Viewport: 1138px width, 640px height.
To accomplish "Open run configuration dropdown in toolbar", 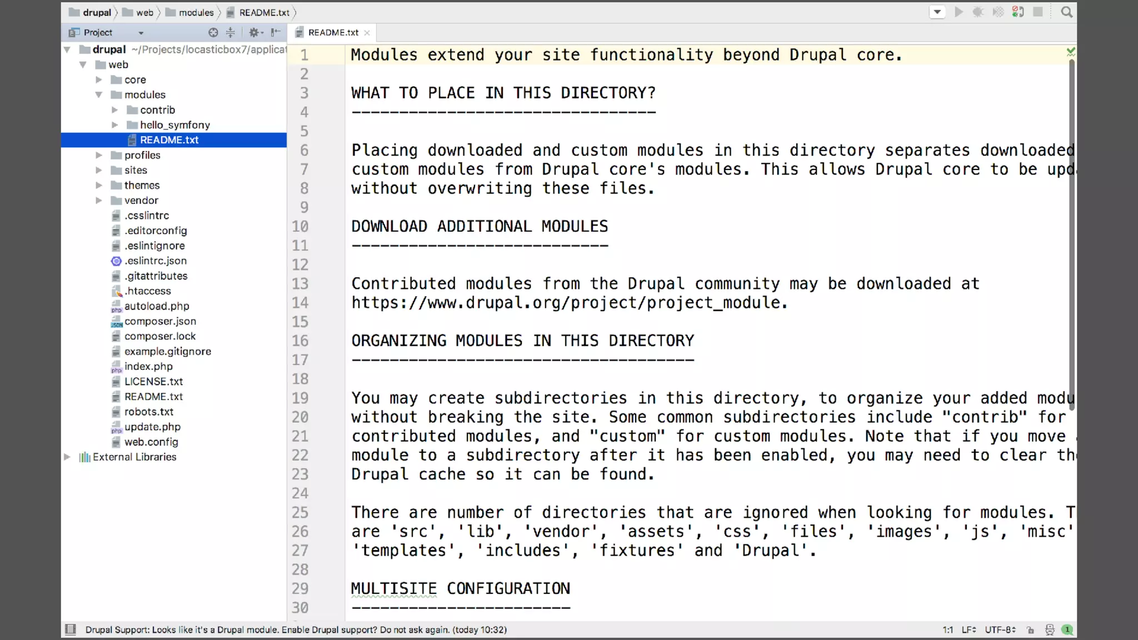I will coord(937,12).
